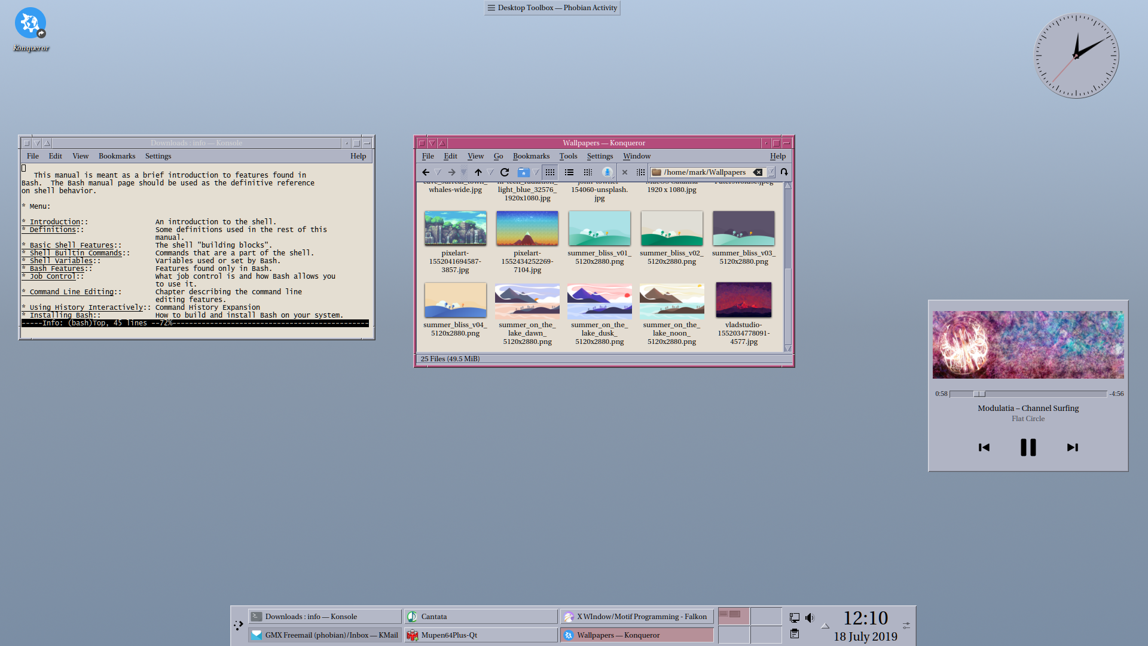Image resolution: width=1148 pixels, height=646 pixels.
Task: Go up one folder level in Konqueror
Action: 478,172
